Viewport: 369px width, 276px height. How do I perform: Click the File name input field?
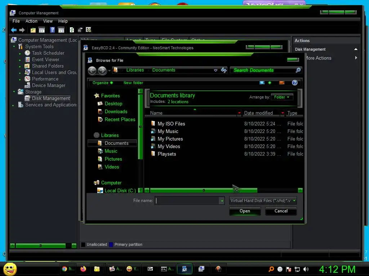(x=187, y=201)
